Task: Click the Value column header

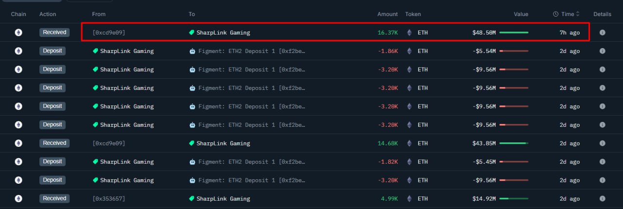Action: click(521, 14)
